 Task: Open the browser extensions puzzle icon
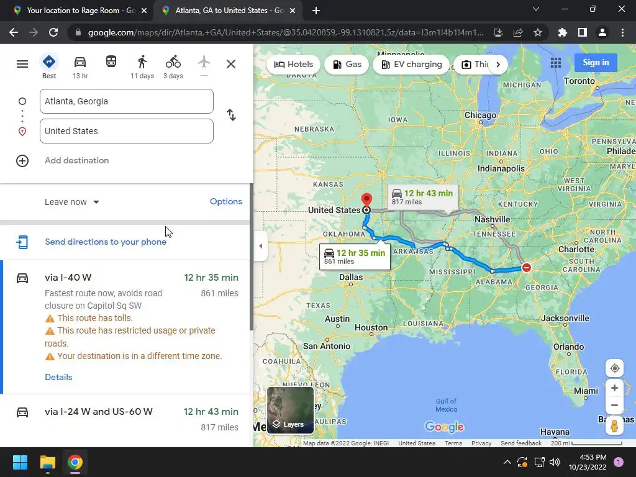click(562, 32)
